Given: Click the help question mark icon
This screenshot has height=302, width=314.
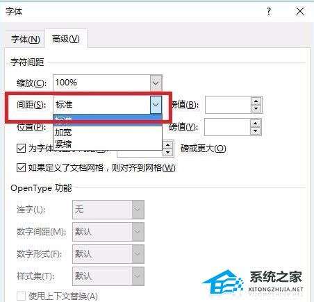Looking at the screenshot, I should tap(269, 11).
